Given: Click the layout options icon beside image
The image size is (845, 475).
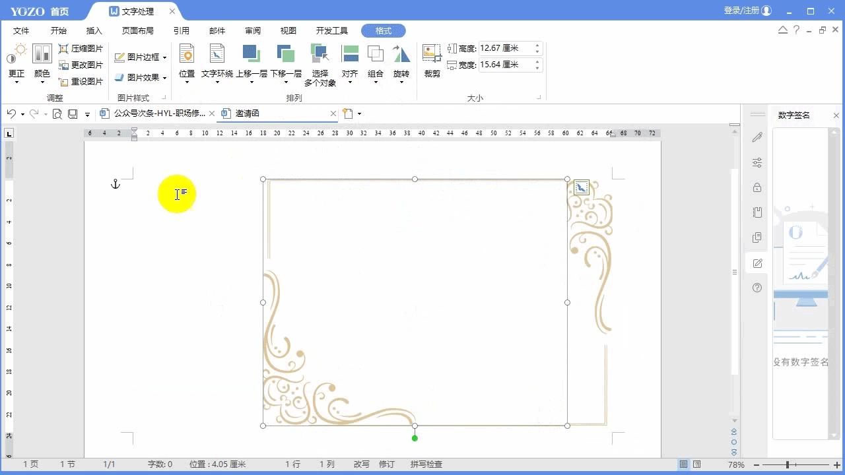Looking at the screenshot, I should coord(581,187).
